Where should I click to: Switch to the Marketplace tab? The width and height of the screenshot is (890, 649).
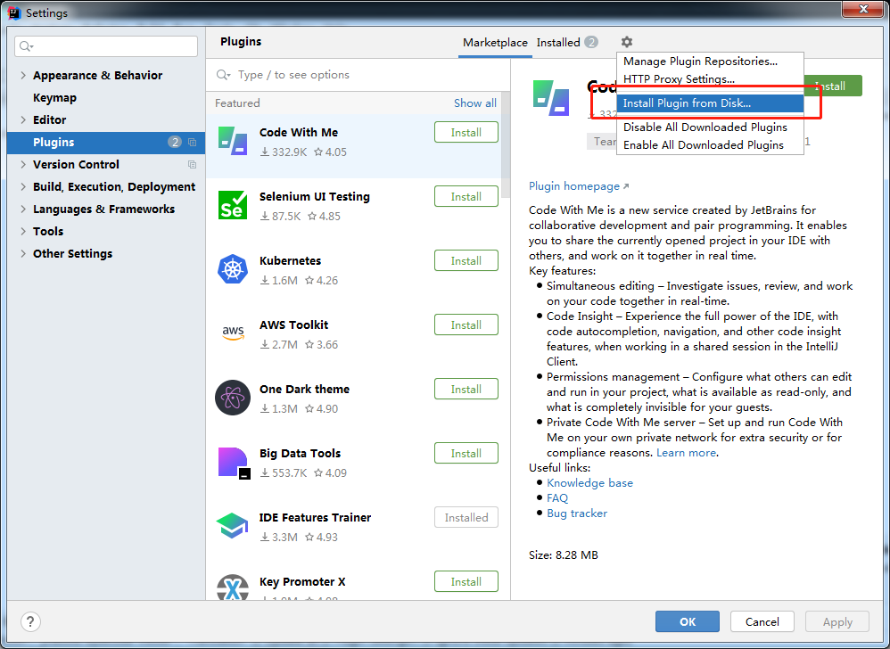pos(495,43)
